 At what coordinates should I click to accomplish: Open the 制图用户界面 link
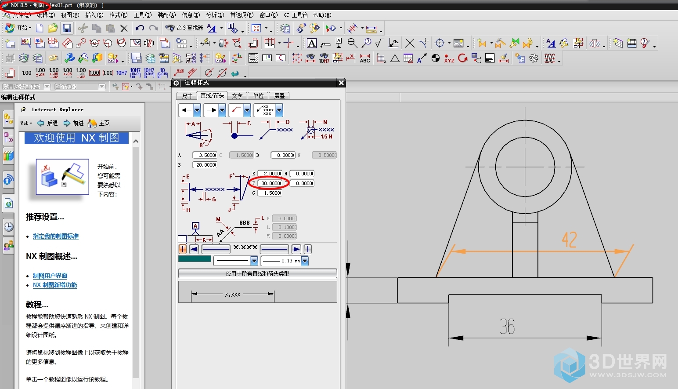(x=50, y=276)
